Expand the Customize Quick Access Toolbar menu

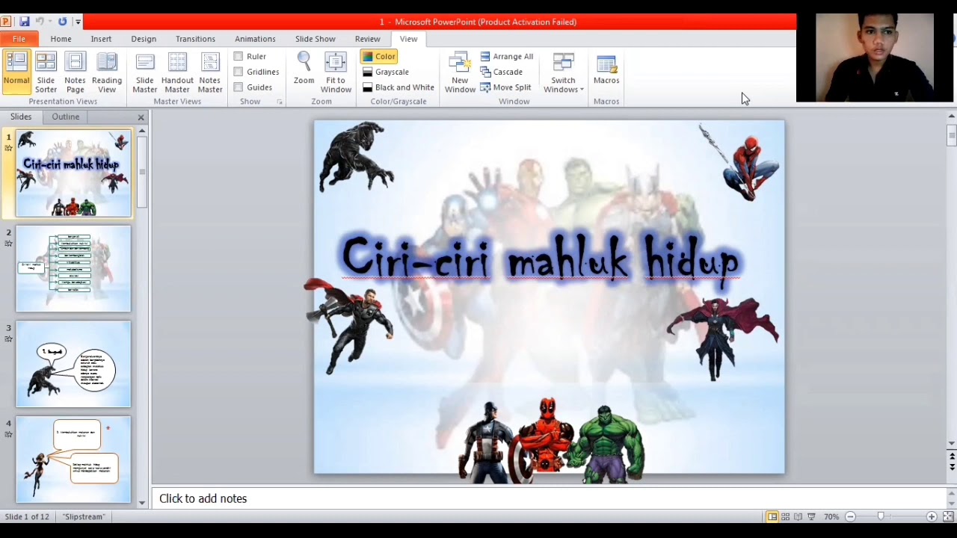point(78,22)
